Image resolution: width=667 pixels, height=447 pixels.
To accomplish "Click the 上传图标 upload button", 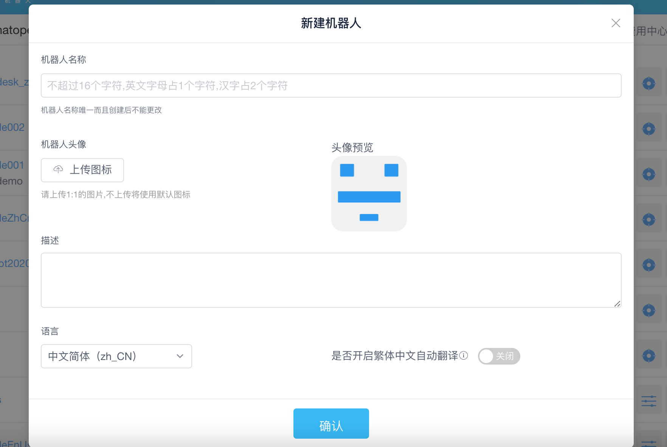I will (x=82, y=170).
